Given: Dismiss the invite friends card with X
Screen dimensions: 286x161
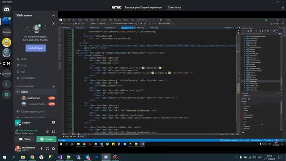Looking at the screenshot, I should tap(53, 24).
